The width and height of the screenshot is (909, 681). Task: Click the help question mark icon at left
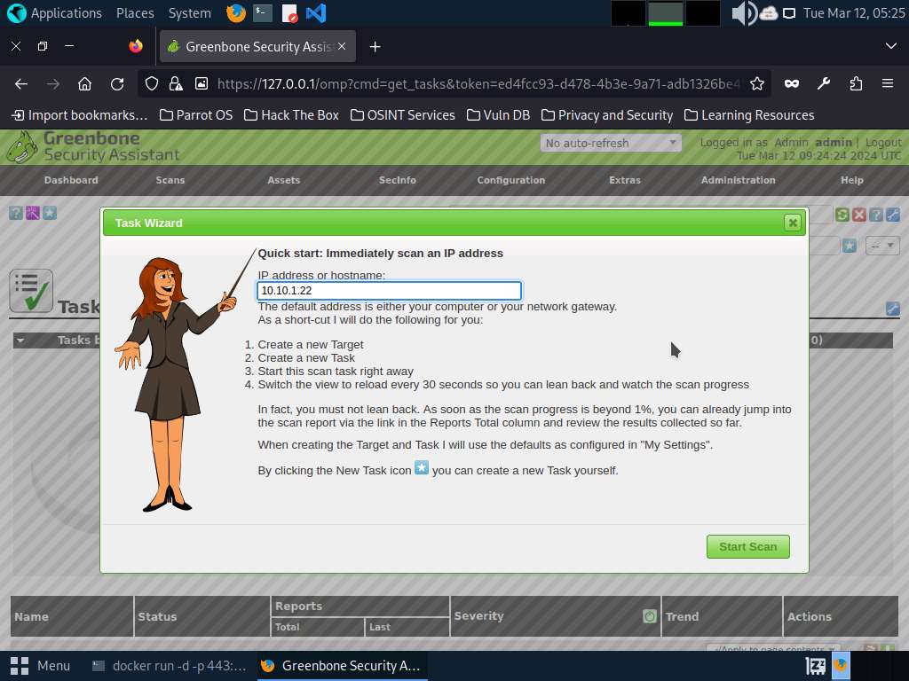16,213
